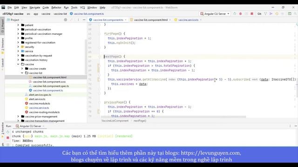Click the Debug bug icon in toolbar
The height and width of the screenshot is (167, 298).
(x=240, y=14)
